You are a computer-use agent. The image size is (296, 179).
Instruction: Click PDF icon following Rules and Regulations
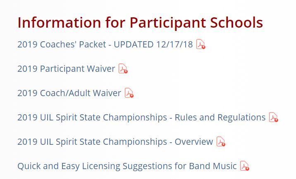(274, 117)
